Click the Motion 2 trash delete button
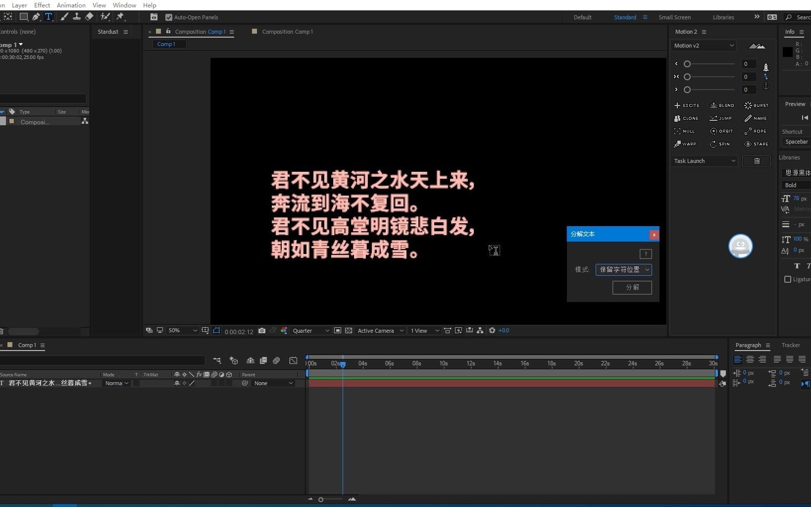This screenshot has height=507, width=811. click(757, 161)
